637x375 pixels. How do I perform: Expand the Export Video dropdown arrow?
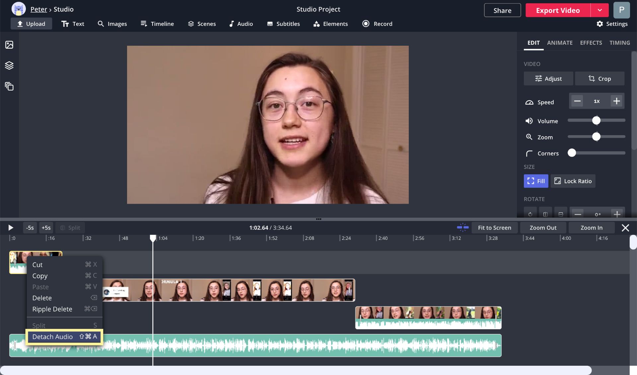click(x=600, y=10)
